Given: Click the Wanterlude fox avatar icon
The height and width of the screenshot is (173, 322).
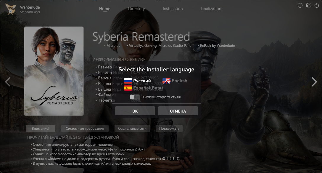Looking at the screenshot, I should (x=10, y=9).
